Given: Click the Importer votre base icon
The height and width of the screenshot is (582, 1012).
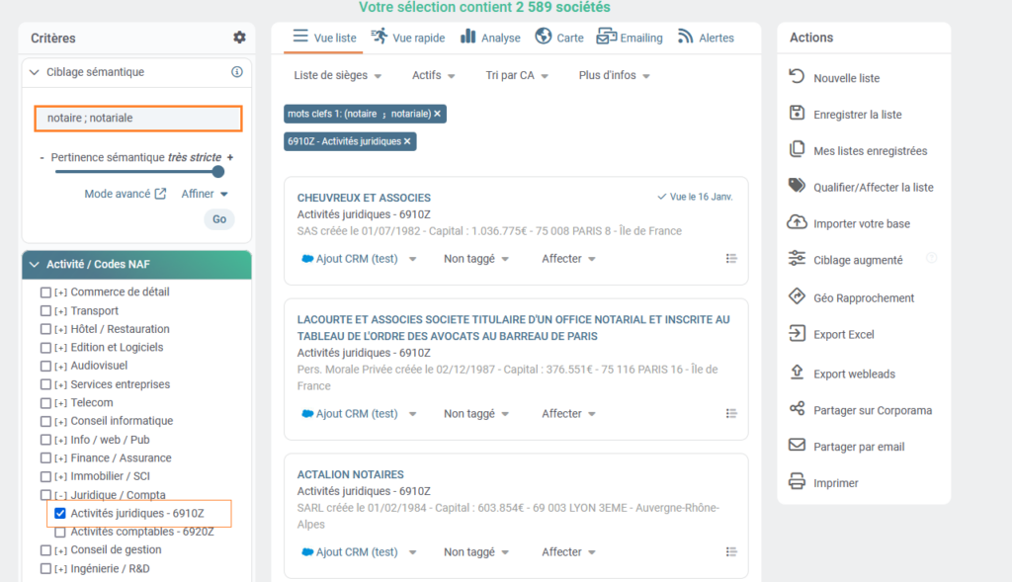Looking at the screenshot, I should click(x=797, y=223).
